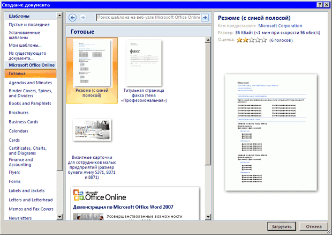Click the help question mark icon

(x=320, y=5)
